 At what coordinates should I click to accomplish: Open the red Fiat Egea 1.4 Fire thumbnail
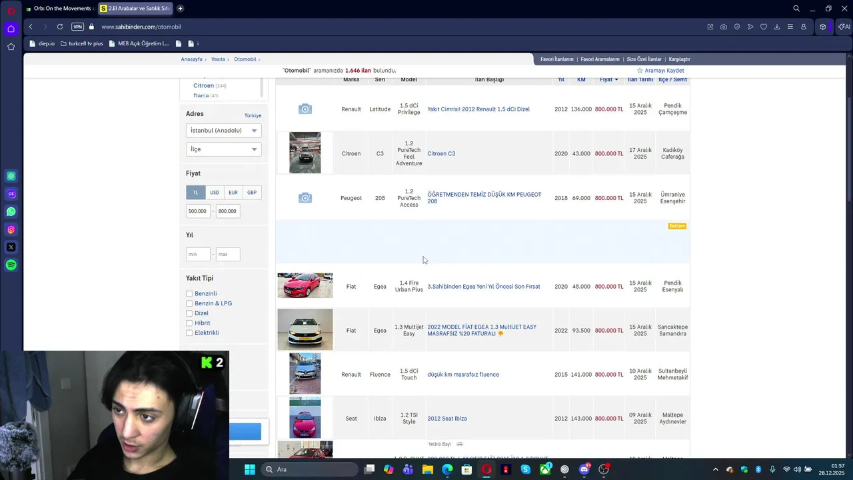coord(305,285)
